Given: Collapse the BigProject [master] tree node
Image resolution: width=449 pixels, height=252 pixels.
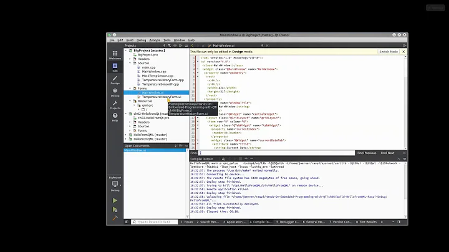Looking at the screenshot, I should (126, 51).
